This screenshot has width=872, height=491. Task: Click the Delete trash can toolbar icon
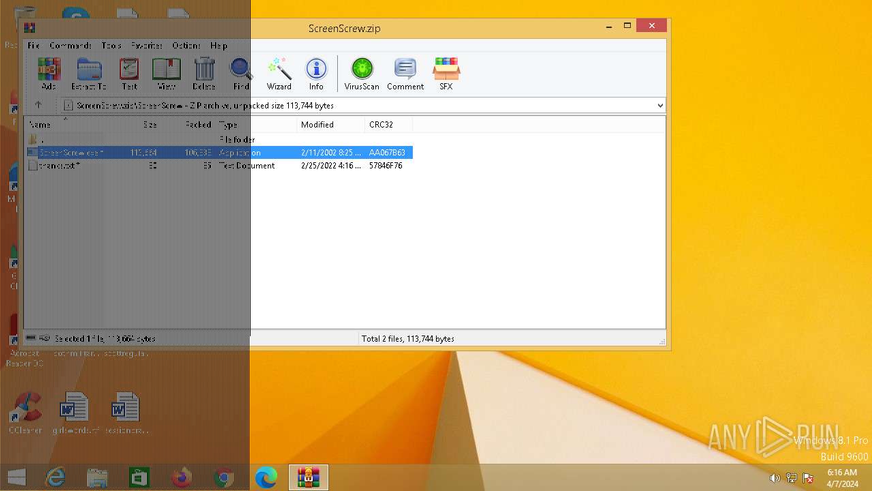coord(204,74)
